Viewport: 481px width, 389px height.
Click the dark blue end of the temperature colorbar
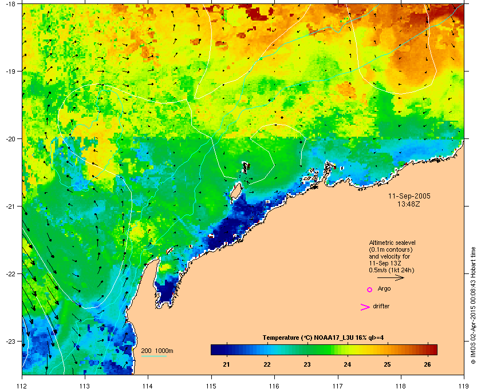click(215, 350)
